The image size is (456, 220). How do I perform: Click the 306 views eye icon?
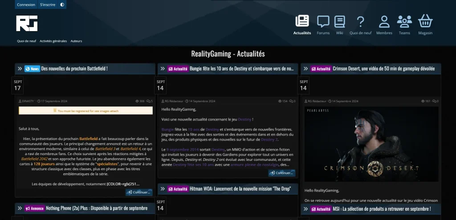[x=137, y=101]
